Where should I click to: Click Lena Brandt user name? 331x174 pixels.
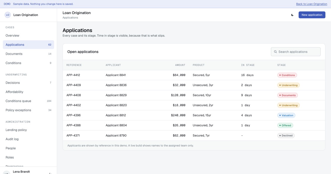click(x=21, y=172)
